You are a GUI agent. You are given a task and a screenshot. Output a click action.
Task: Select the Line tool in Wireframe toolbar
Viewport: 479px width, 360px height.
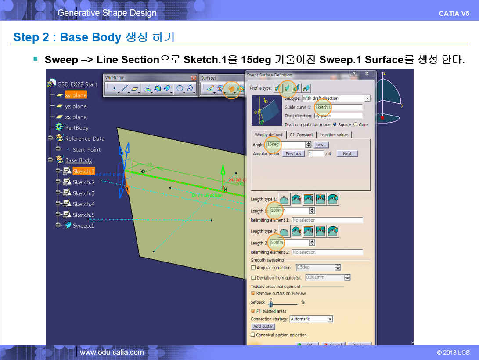(x=124, y=89)
